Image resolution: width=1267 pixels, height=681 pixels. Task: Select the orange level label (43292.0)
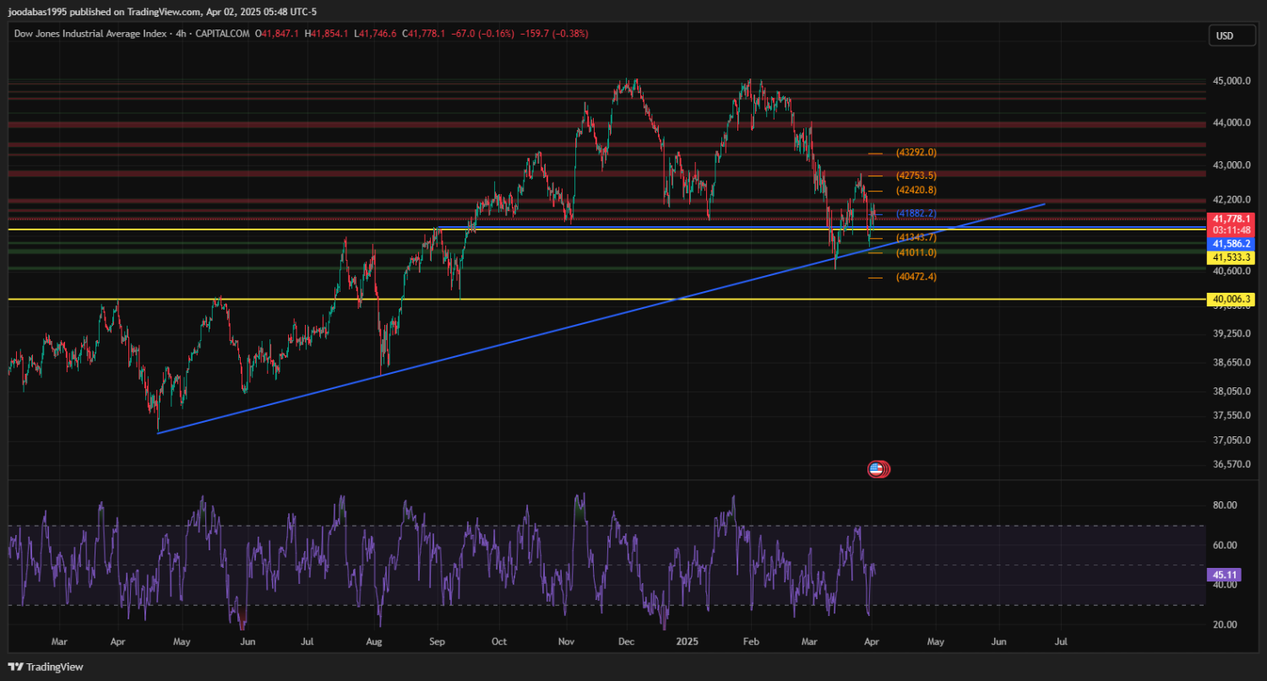[916, 153]
